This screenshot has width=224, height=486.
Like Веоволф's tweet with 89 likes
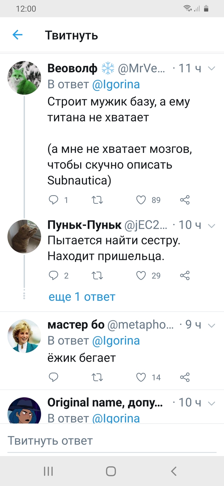[141, 200]
